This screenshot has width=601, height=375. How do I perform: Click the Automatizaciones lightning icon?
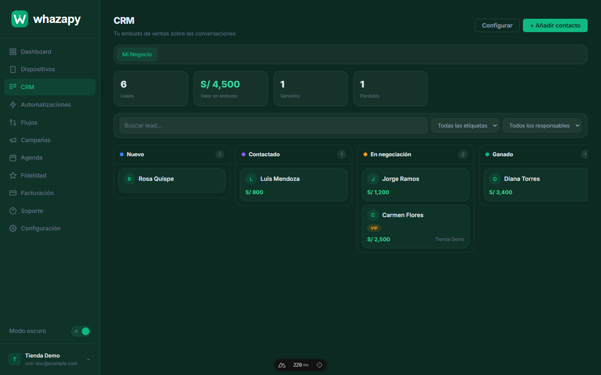point(13,105)
